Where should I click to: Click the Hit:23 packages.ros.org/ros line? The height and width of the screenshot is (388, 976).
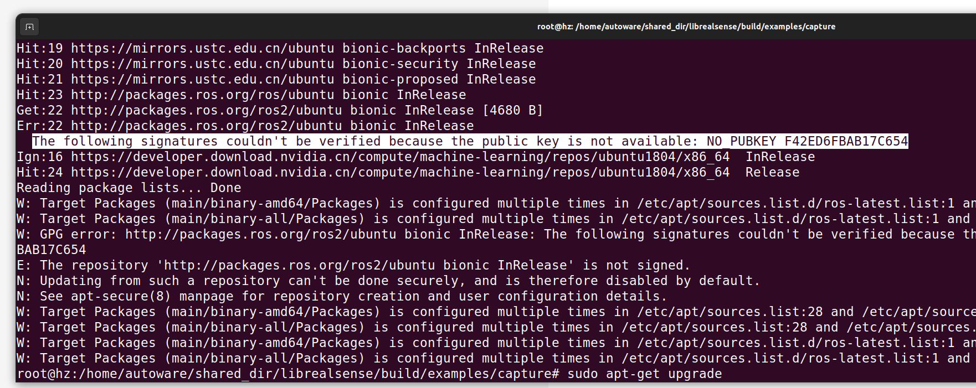241,95
